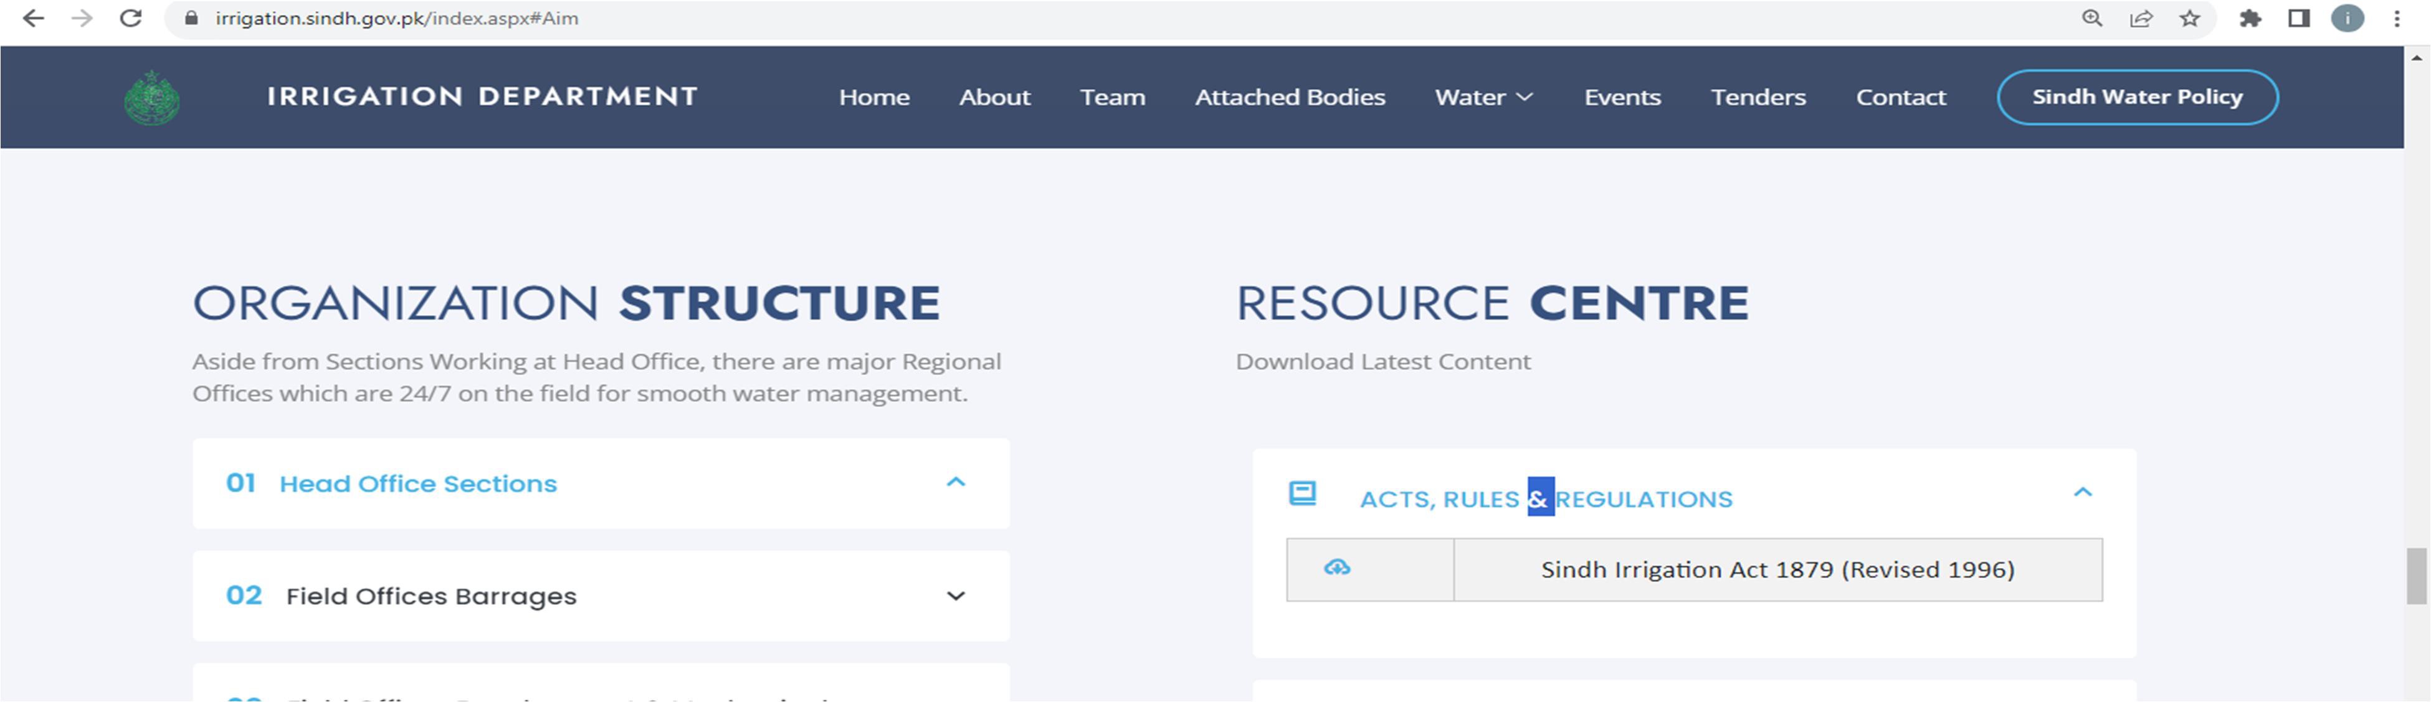Click the share page icon
The width and height of the screenshot is (2431, 702).
(2140, 19)
